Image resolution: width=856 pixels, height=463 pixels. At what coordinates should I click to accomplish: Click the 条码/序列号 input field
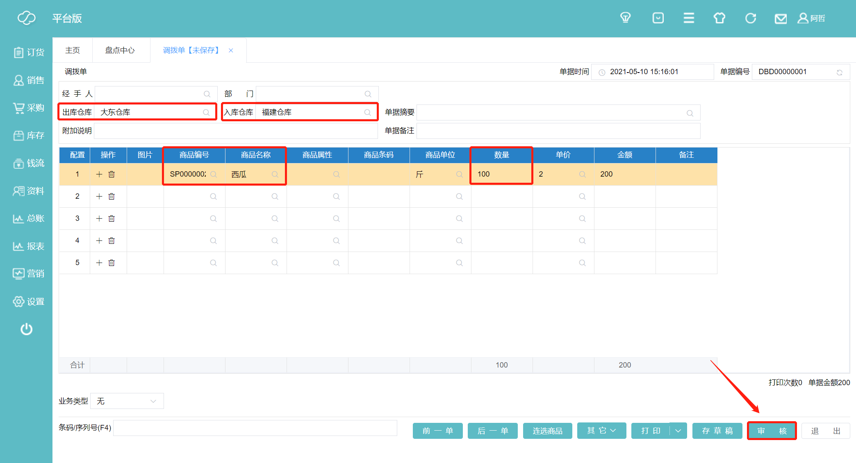255,428
